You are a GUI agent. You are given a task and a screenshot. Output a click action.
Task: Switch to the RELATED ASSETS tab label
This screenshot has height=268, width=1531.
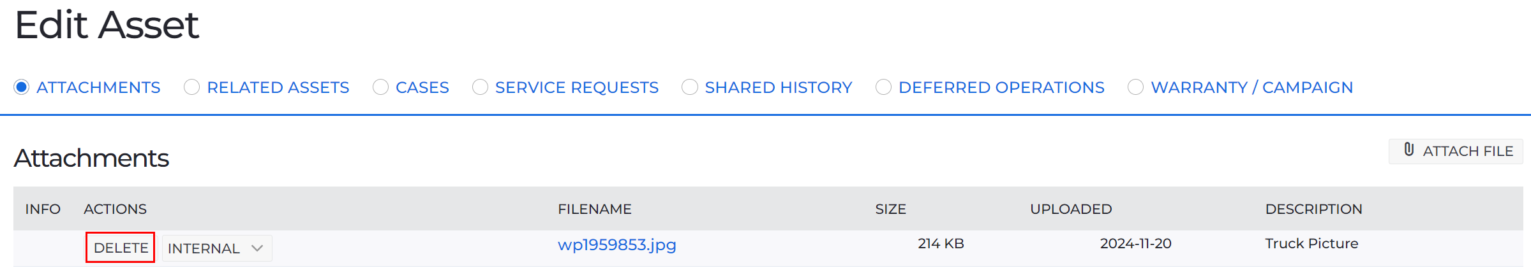point(278,87)
